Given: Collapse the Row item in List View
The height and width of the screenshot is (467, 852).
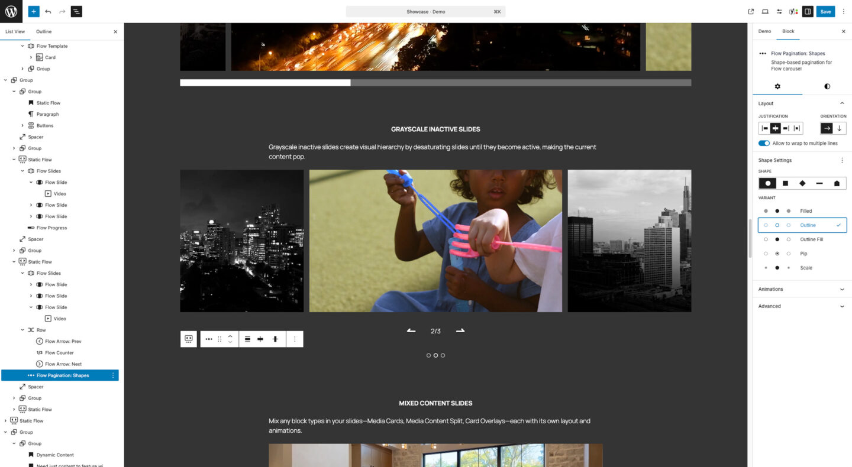Looking at the screenshot, I should tap(22, 330).
